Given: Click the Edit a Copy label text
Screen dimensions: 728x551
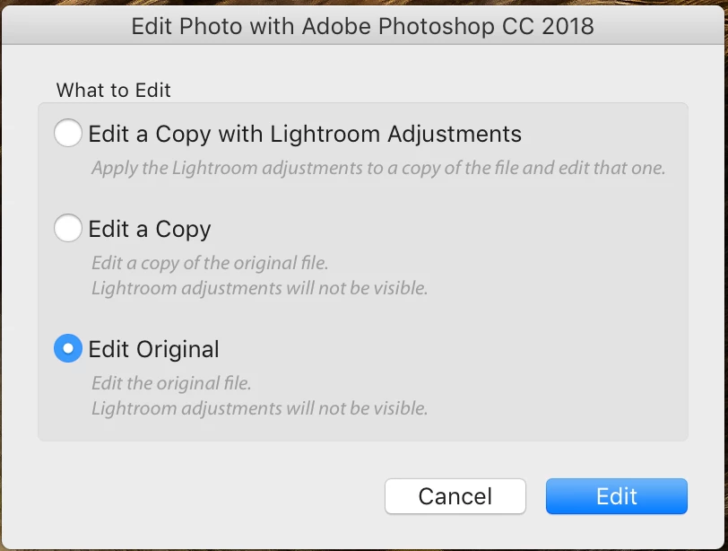Looking at the screenshot, I should coord(150,230).
